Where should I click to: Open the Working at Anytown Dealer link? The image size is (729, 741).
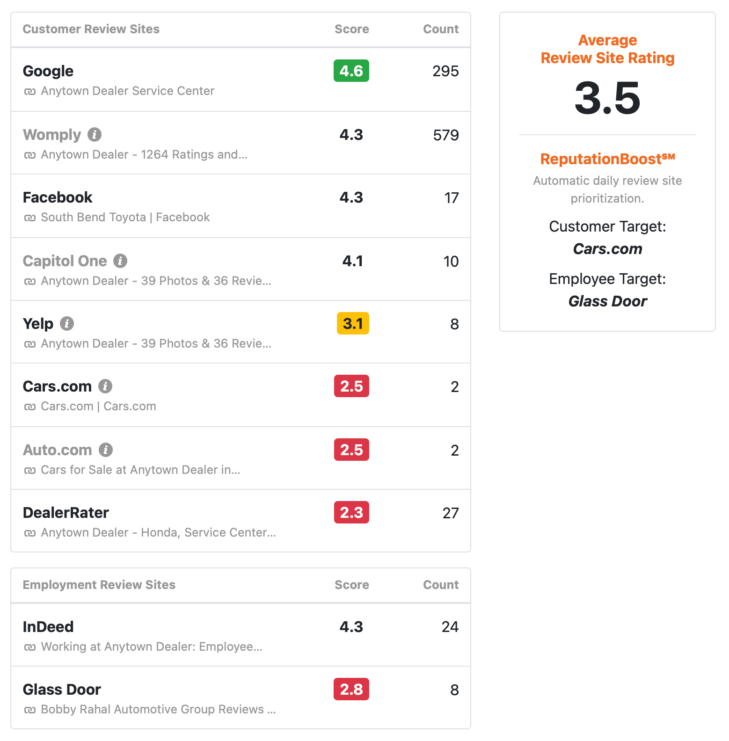(152, 647)
